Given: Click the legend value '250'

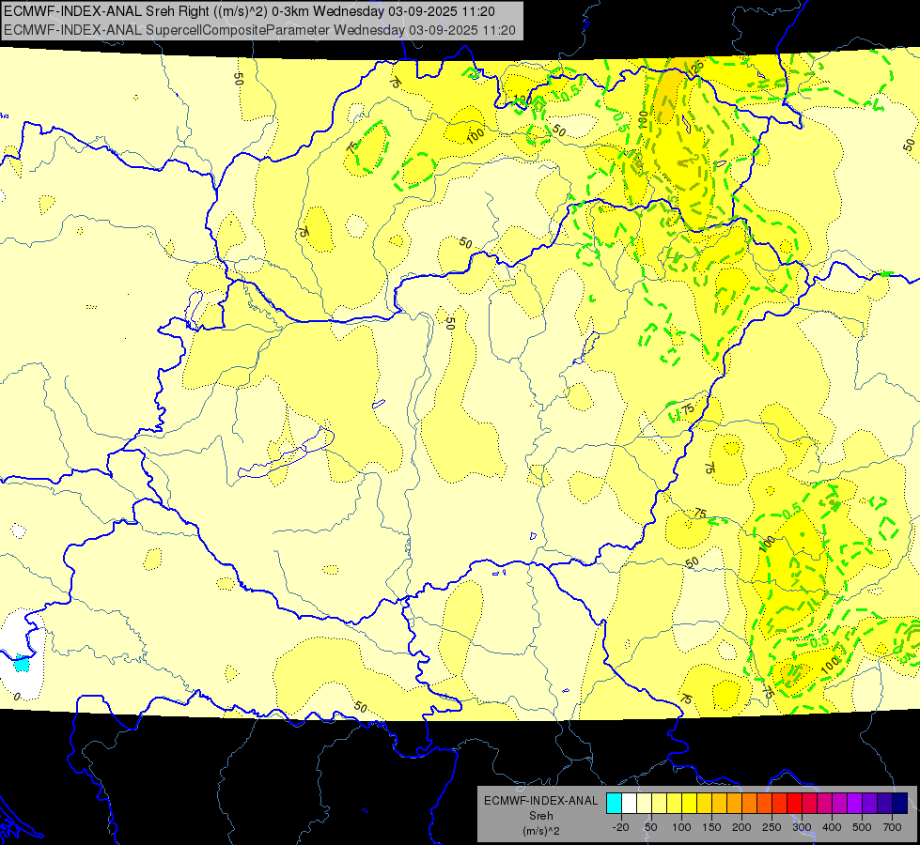Looking at the screenshot, I should click(x=772, y=827).
